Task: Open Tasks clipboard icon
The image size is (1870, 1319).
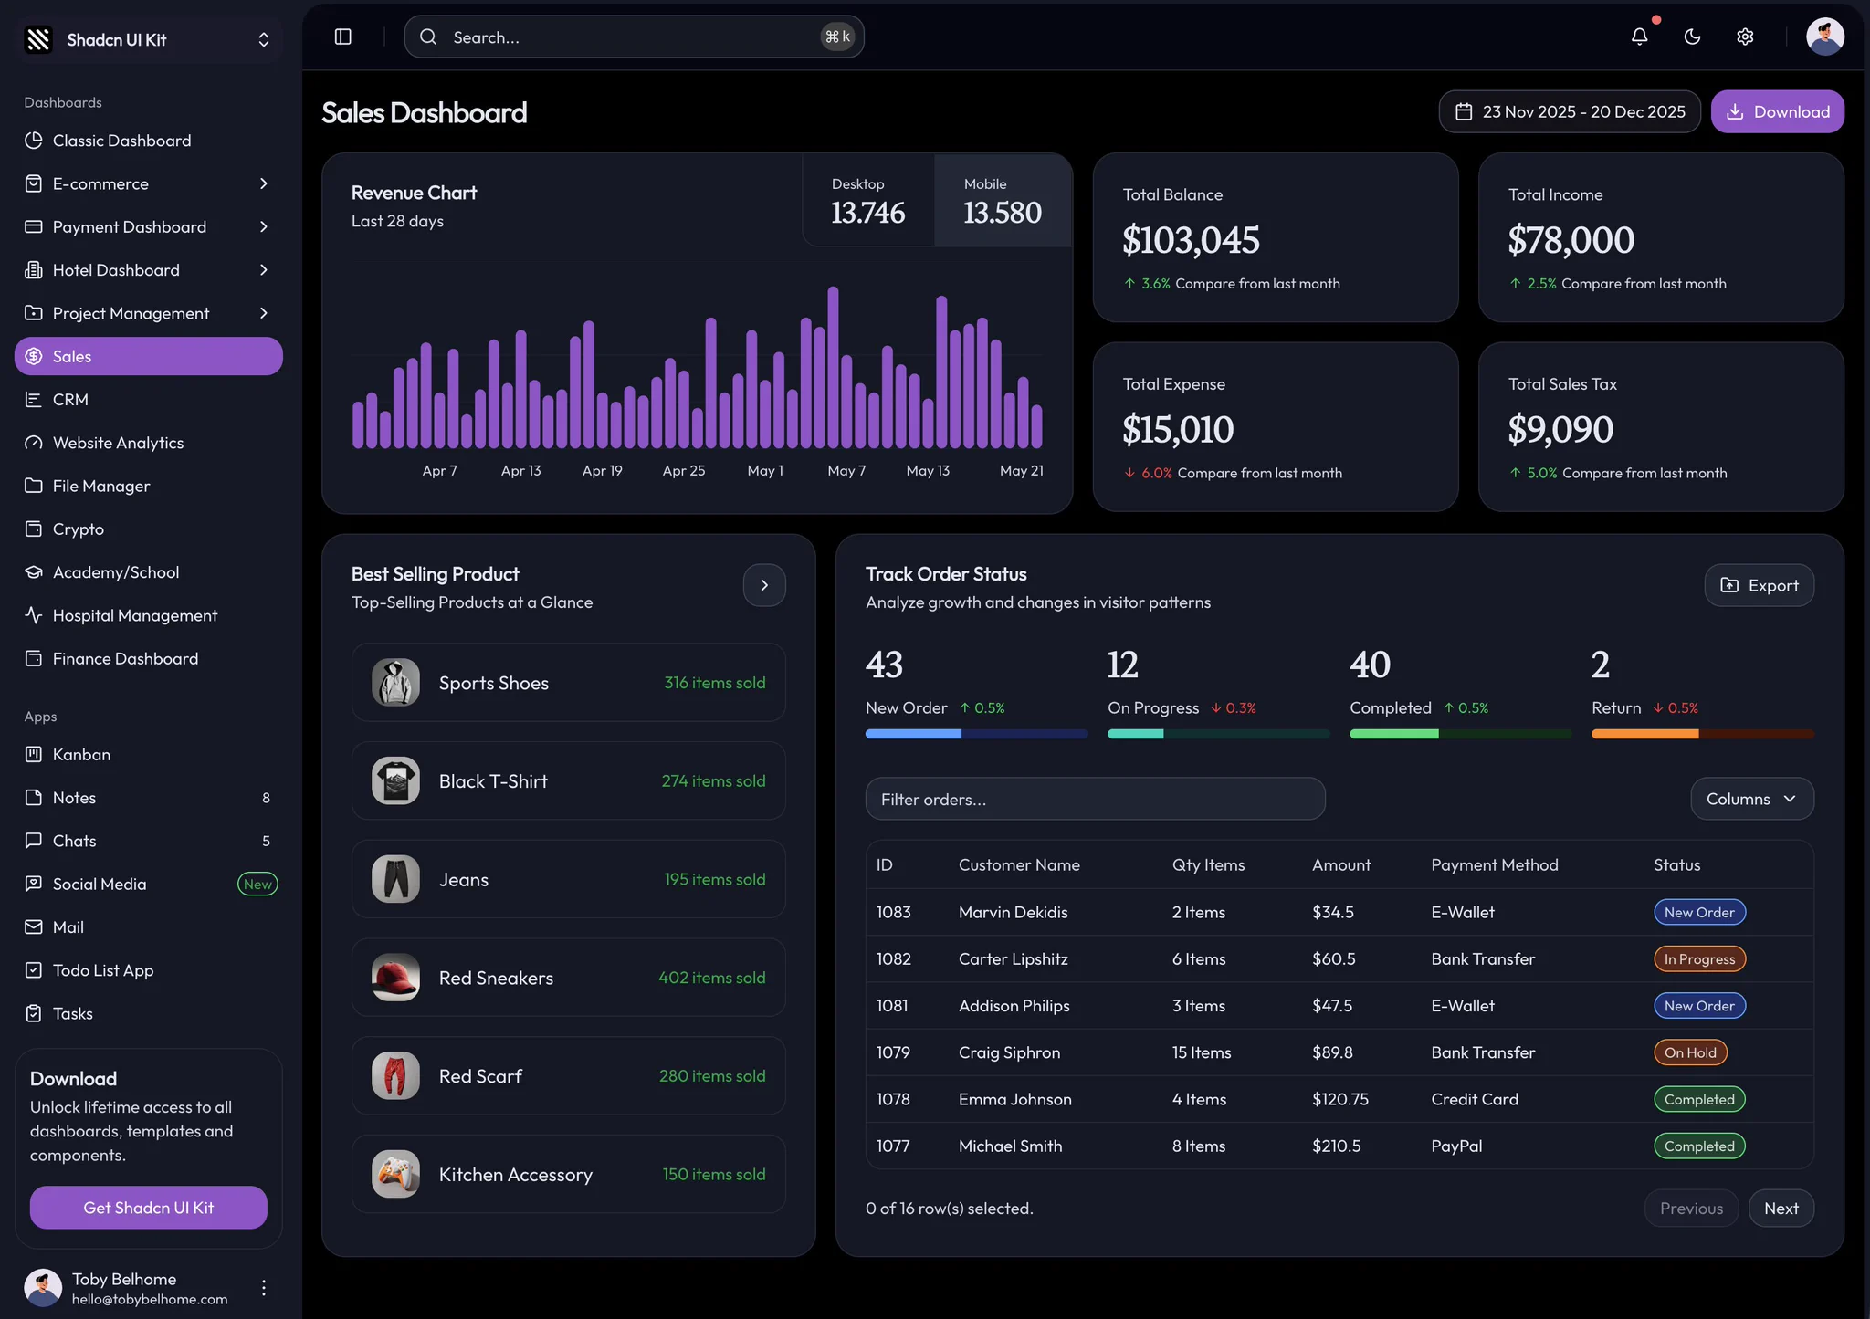Action: click(34, 1013)
